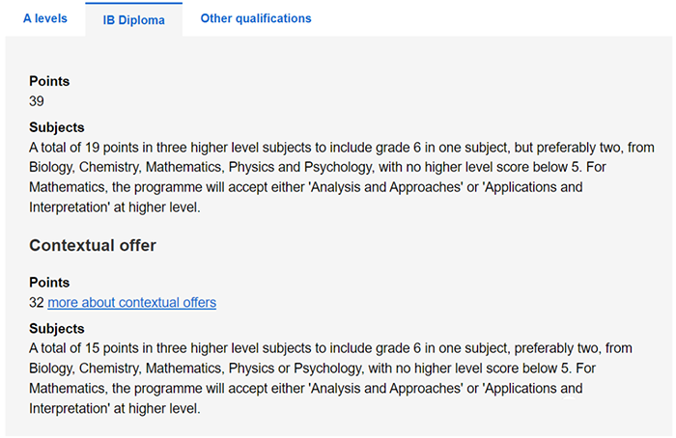Click the points value 39
Viewport: 676px width, 438px height.
[x=37, y=101]
